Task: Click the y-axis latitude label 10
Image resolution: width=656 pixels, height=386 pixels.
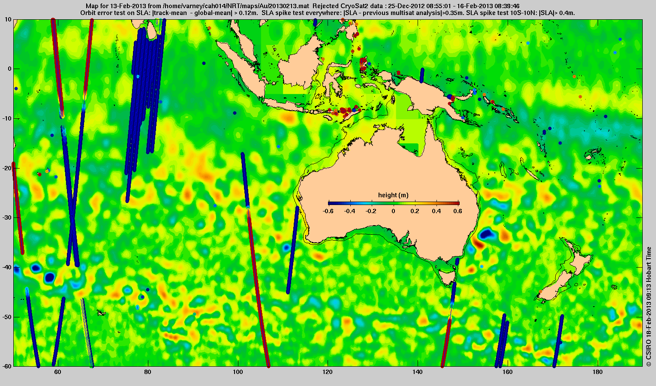Action: (8, 19)
